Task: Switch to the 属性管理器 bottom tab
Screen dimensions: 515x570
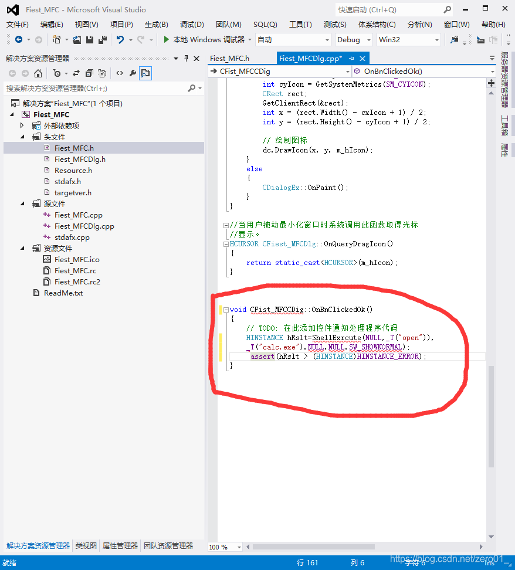Action: 120,545
